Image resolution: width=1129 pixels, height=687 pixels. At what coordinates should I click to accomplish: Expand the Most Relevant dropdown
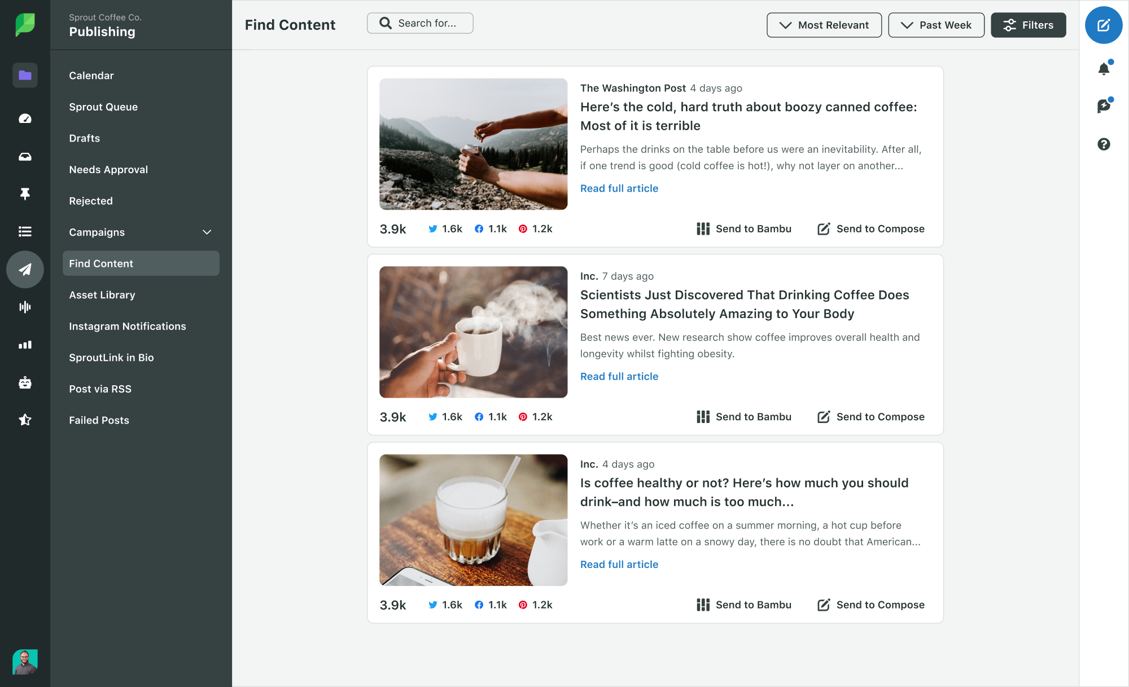[824, 24]
